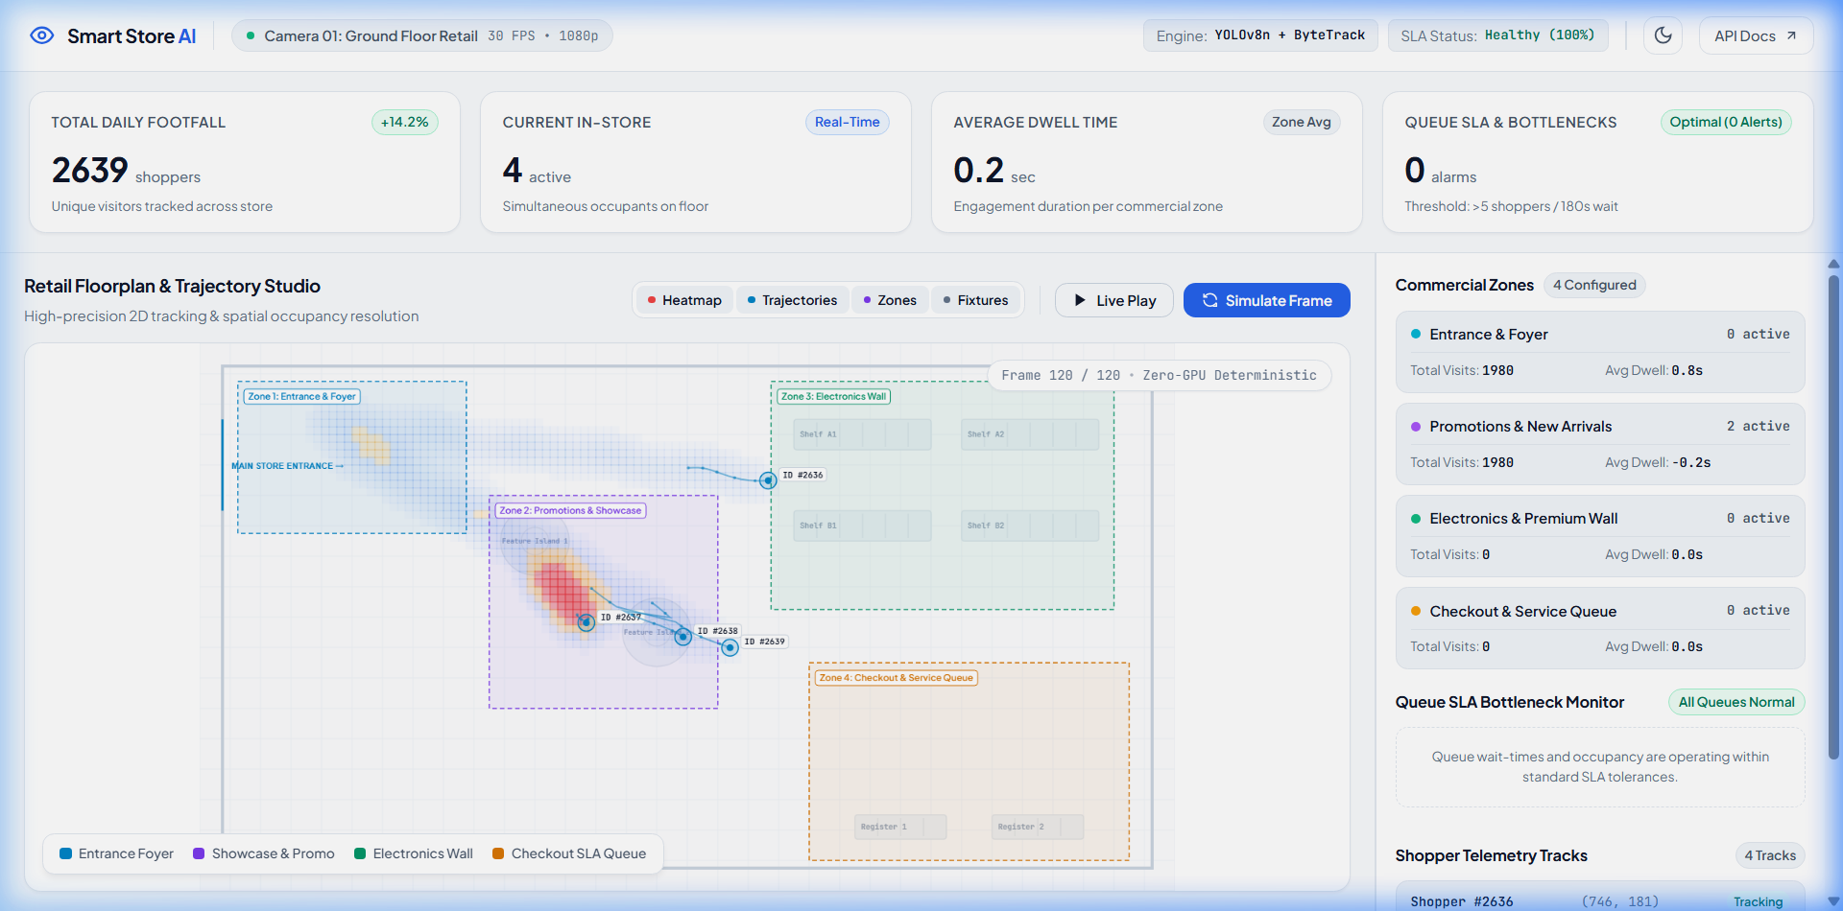The height and width of the screenshot is (911, 1843).
Task: Click Shelf A1 fixture
Action: click(862, 434)
